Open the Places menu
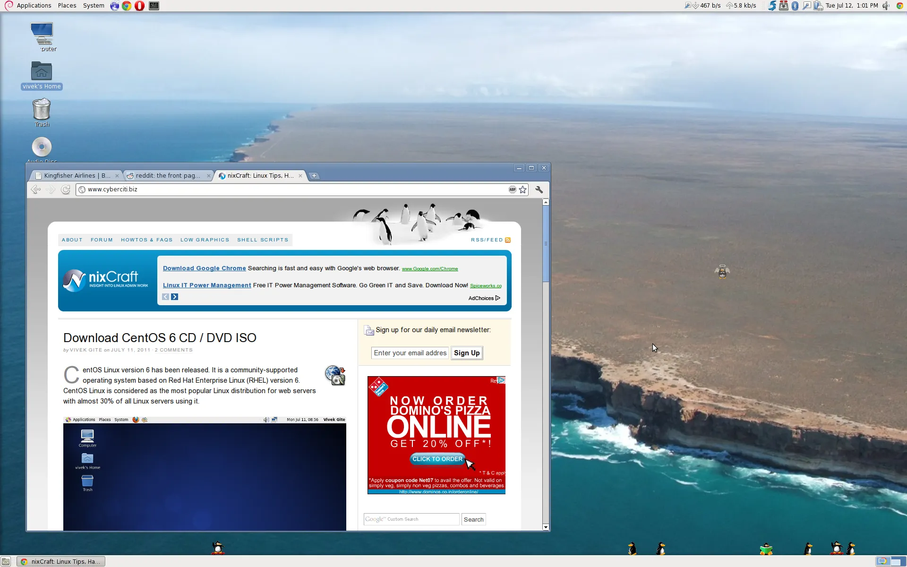The height and width of the screenshot is (567, 907). 67,6
